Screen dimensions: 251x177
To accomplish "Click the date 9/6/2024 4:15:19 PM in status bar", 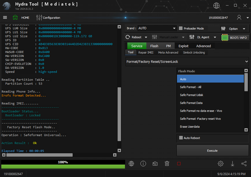I will (x=231, y=174).
